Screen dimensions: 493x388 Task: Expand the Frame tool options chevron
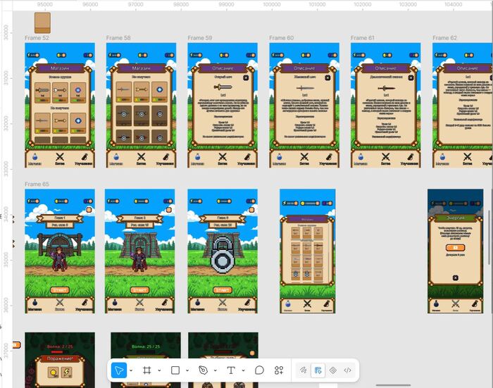pyautogui.click(x=159, y=370)
